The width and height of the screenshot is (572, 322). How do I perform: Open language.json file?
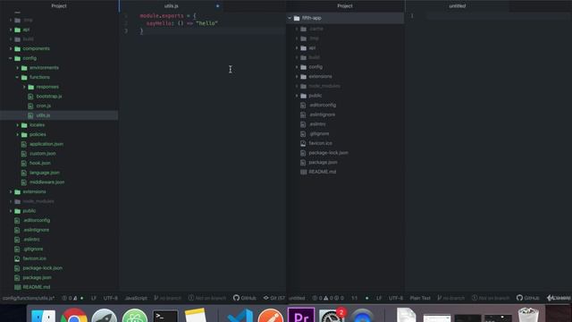click(45, 173)
